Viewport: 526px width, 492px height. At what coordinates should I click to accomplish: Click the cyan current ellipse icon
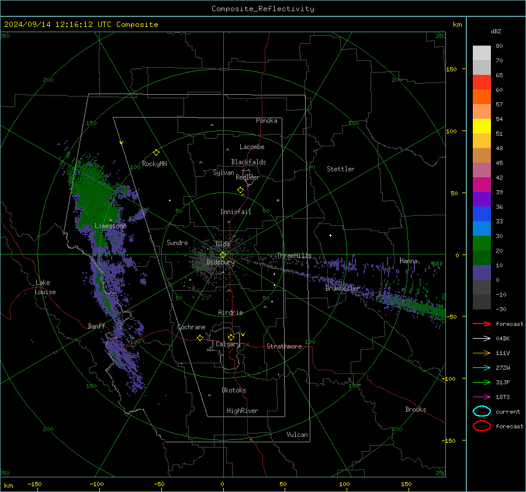click(482, 411)
